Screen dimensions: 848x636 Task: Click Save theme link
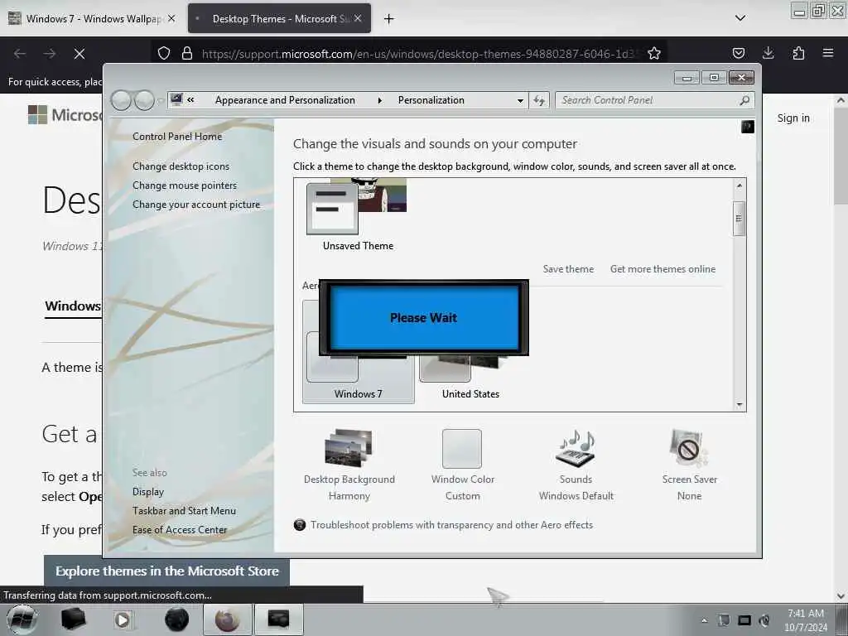pyautogui.click(x=568, y=269)
